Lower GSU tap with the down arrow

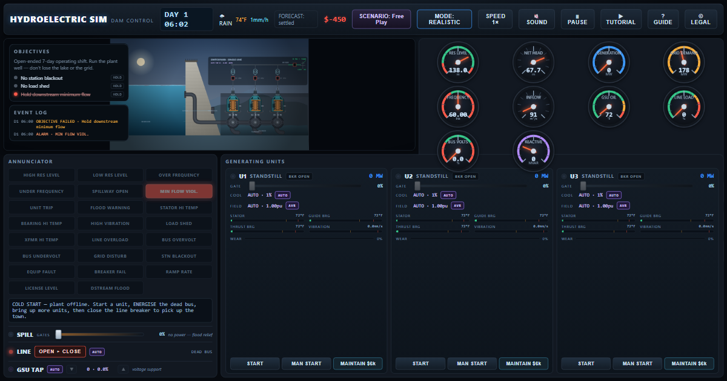tap(71, 369)
